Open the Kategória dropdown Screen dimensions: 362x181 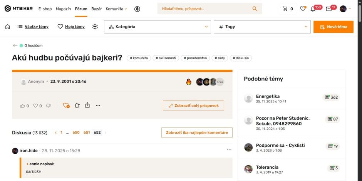(158, 27)
